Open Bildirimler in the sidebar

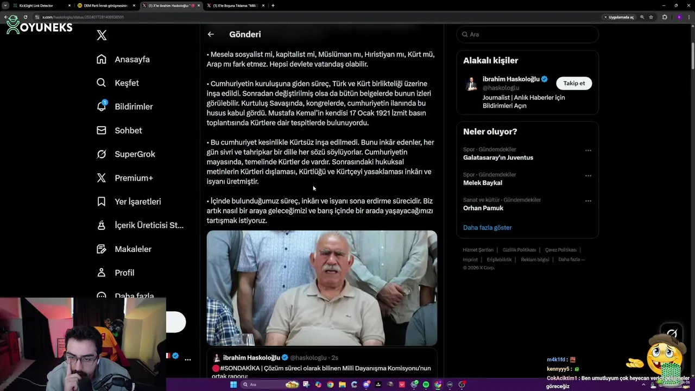pyautogui.click(x=134, y=106)
